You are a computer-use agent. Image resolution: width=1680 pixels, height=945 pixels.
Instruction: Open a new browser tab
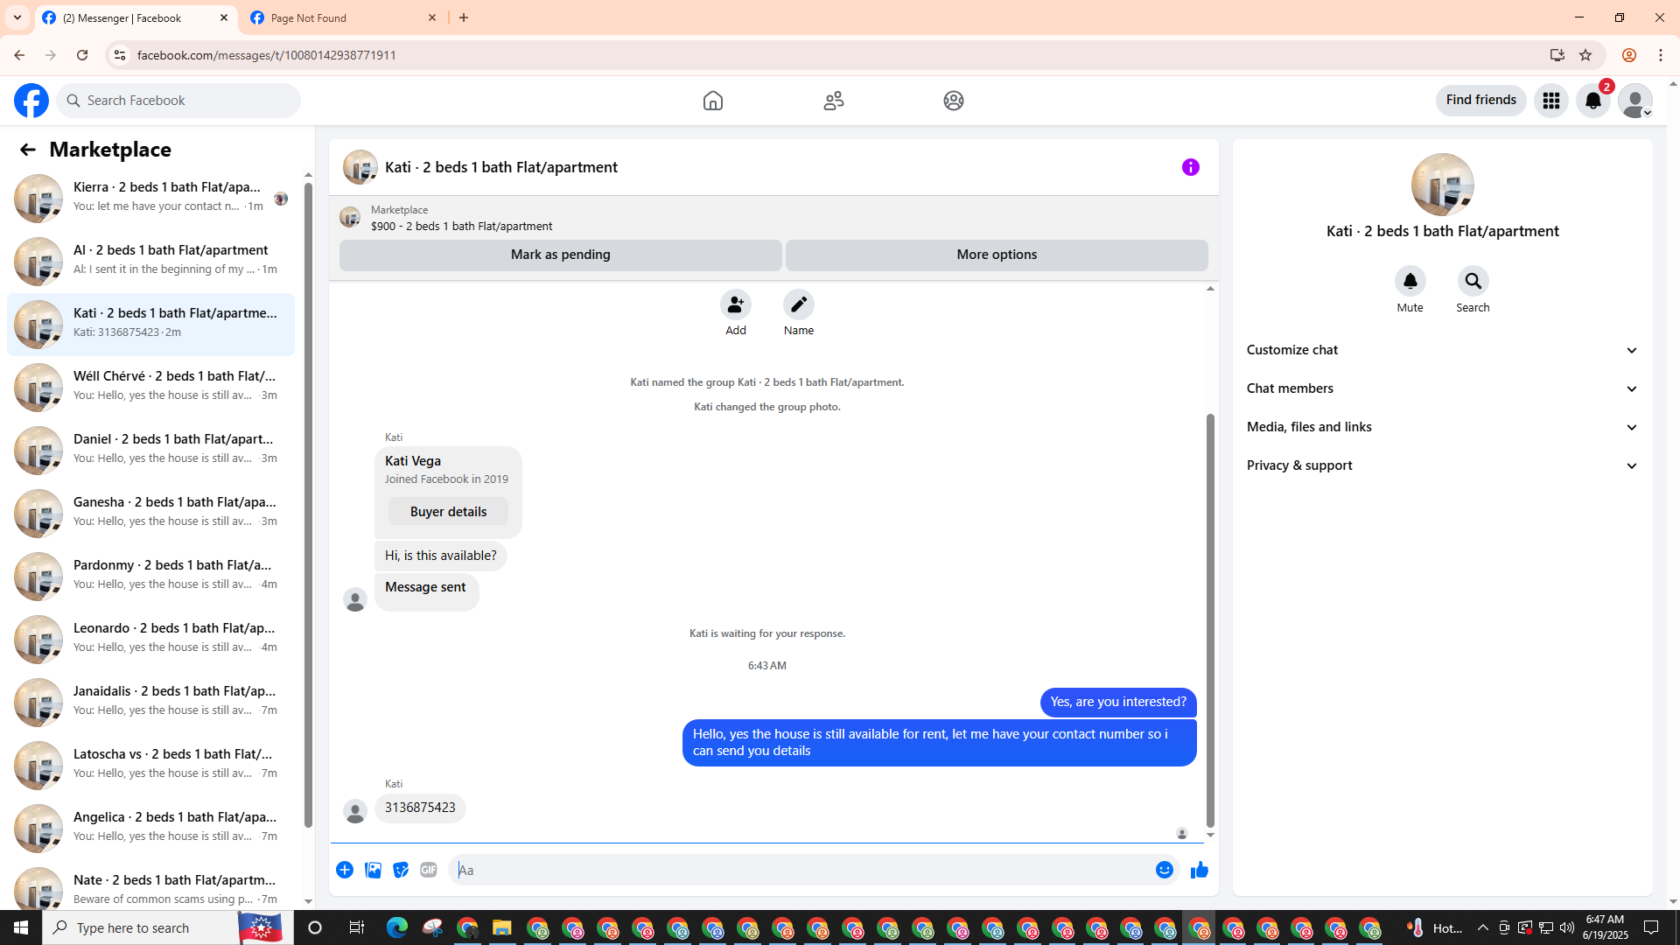click(464, 17)
